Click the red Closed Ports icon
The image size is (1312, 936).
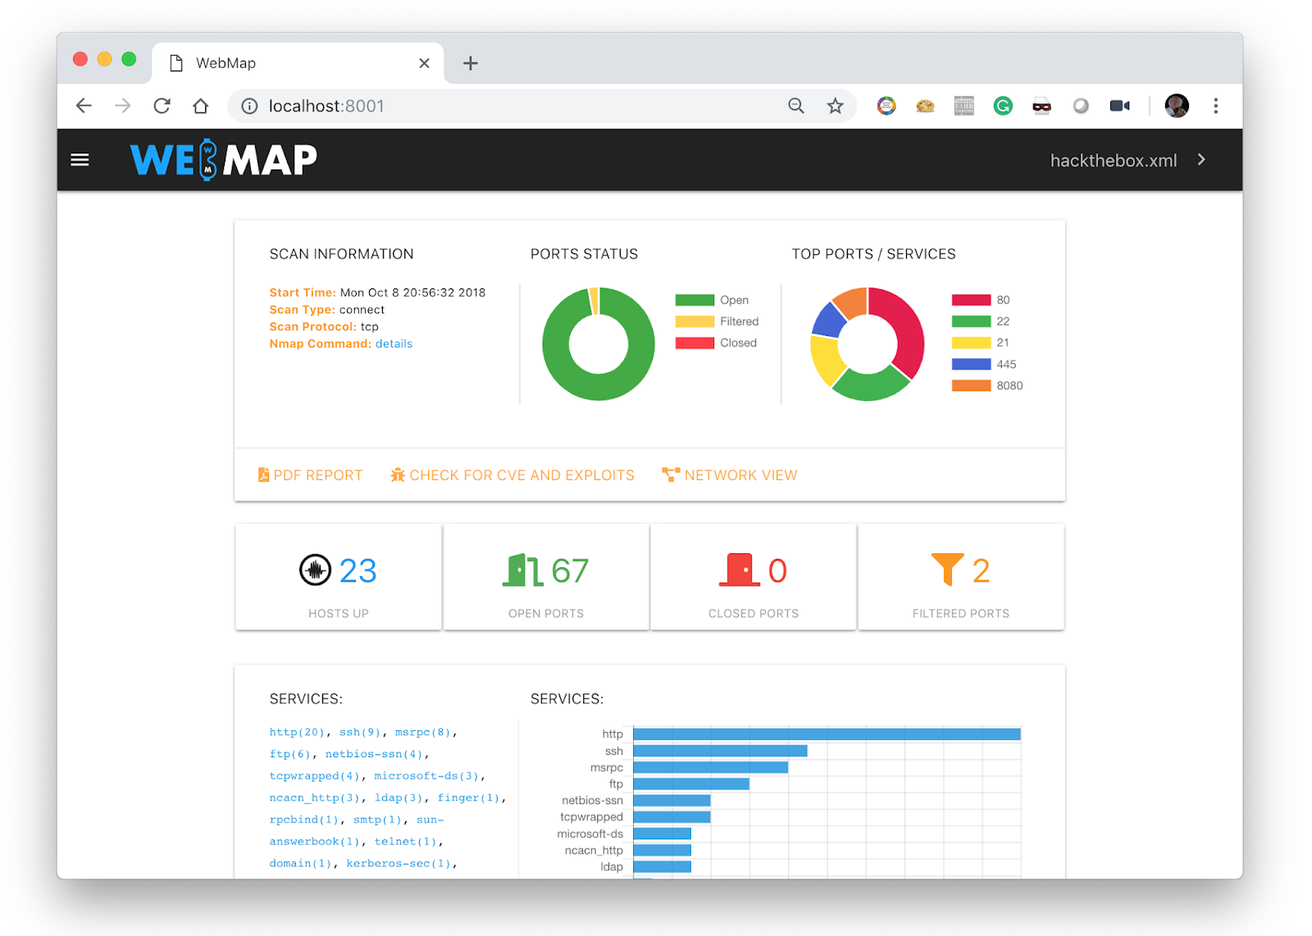(740, 570)
